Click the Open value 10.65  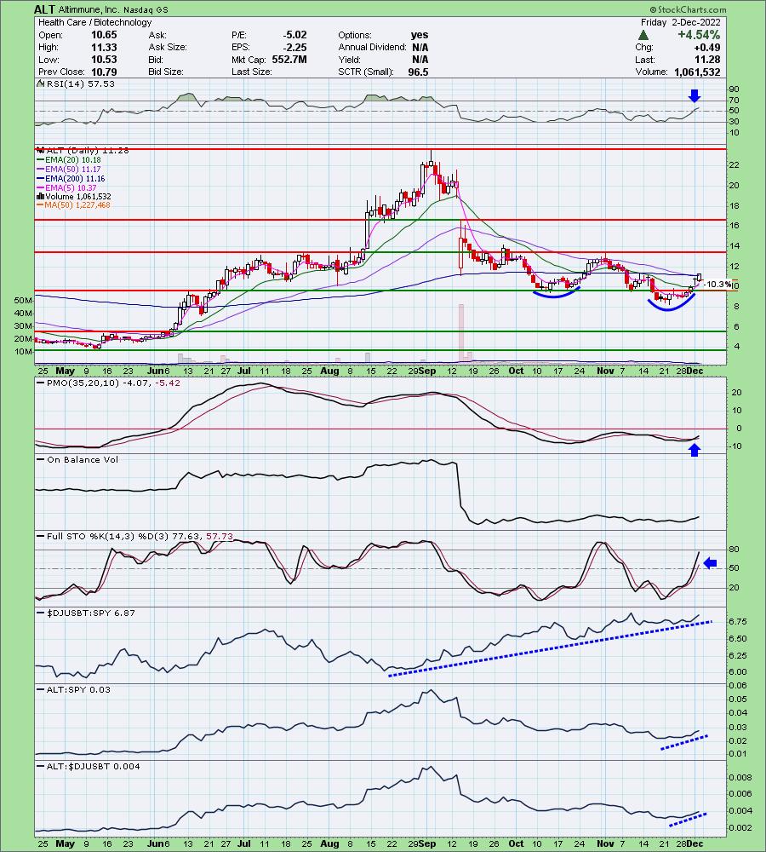[104, 35]
